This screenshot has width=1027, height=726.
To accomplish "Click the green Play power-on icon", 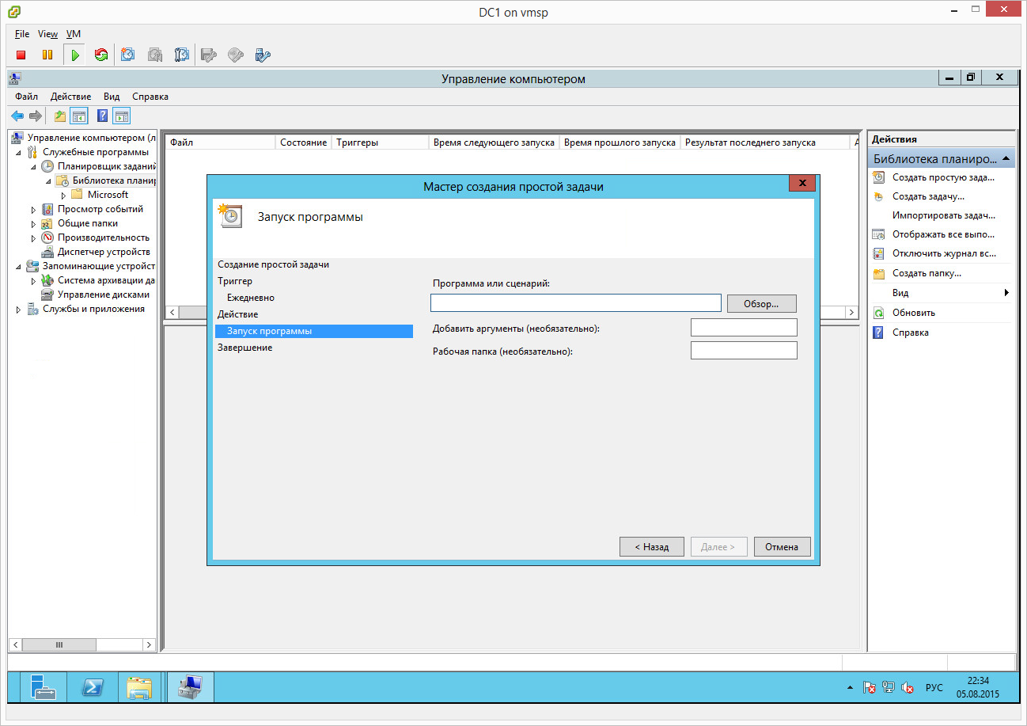I will 74,55.
